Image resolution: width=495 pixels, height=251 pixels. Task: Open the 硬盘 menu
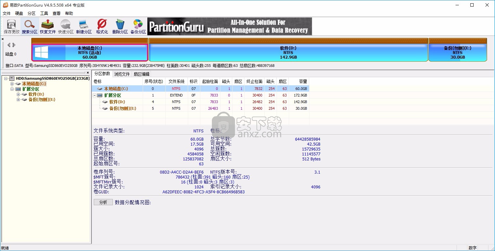19,14
